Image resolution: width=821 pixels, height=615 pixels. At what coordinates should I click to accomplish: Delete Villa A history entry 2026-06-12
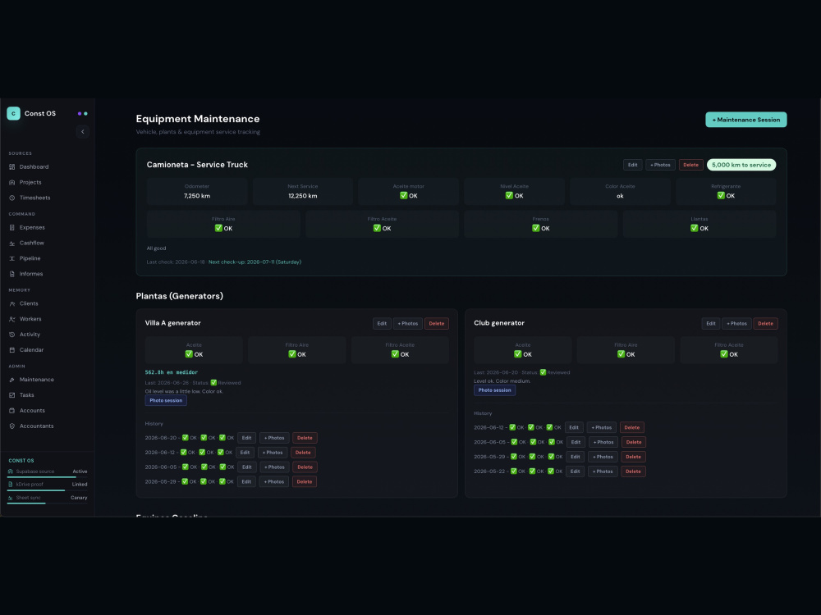303,453
